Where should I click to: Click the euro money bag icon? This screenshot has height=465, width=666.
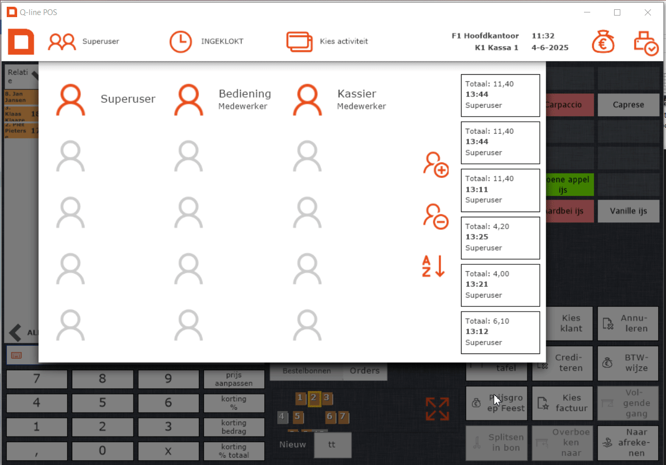(603, 41)
